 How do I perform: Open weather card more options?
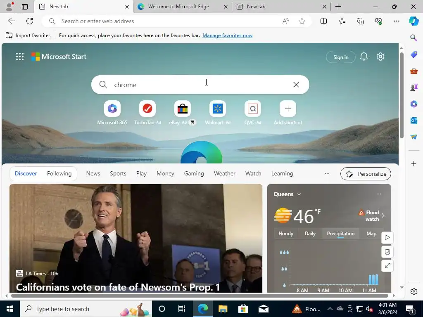click(x=379, y=194)
